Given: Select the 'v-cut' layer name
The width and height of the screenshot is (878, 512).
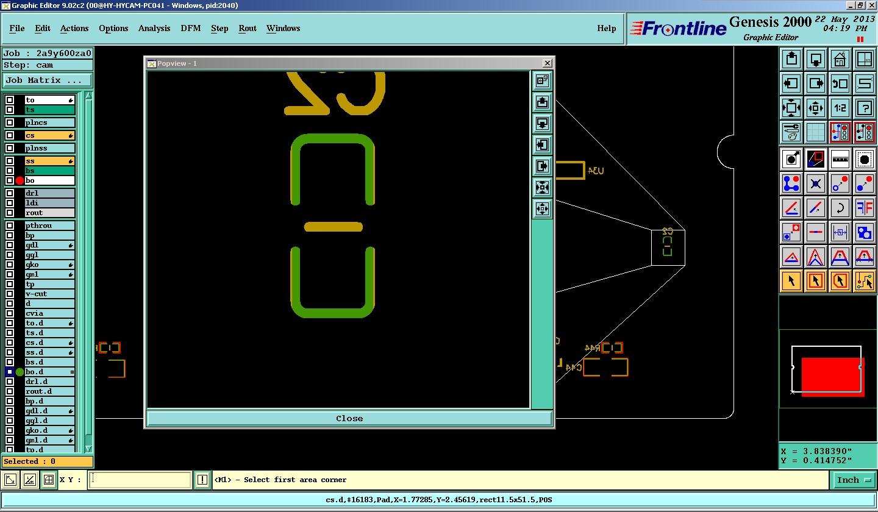Looking at the screenshot, I should coord(49,294).
